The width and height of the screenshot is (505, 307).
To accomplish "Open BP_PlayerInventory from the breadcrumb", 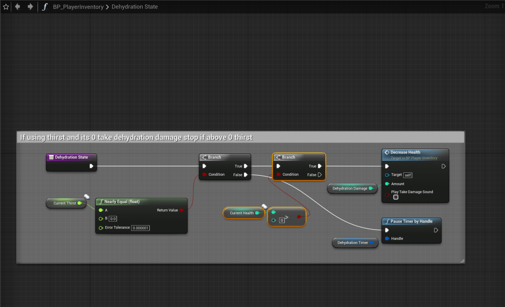I will coord(78,7).
